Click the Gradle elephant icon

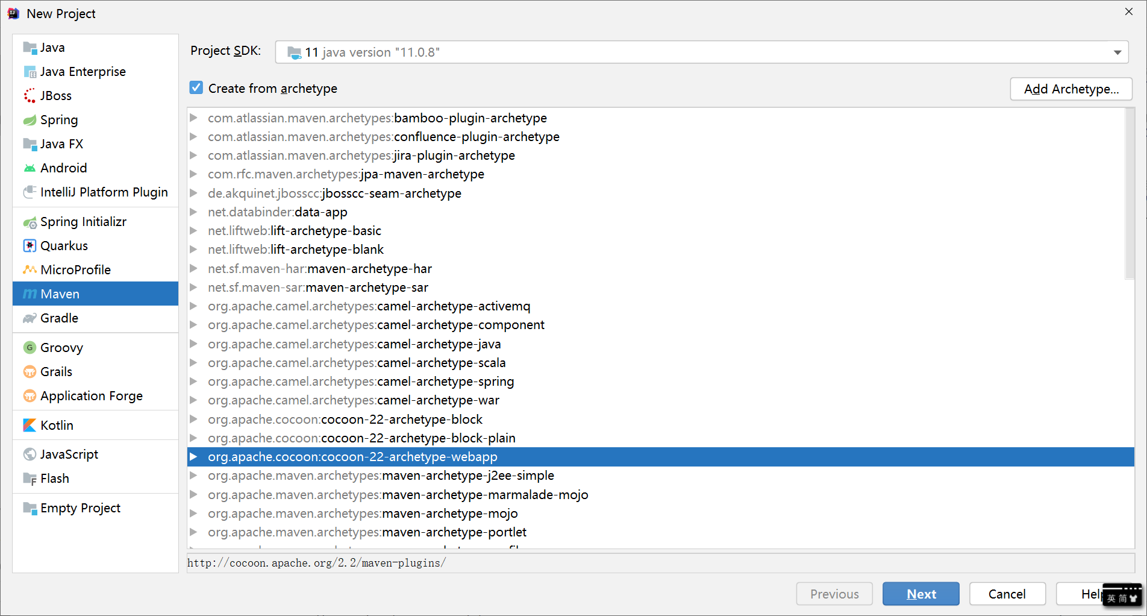30,318
